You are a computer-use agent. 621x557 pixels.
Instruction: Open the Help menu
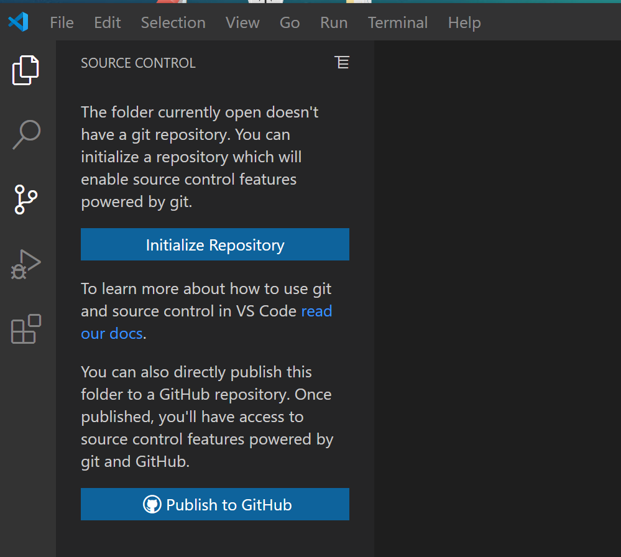(x=464, y=22)
